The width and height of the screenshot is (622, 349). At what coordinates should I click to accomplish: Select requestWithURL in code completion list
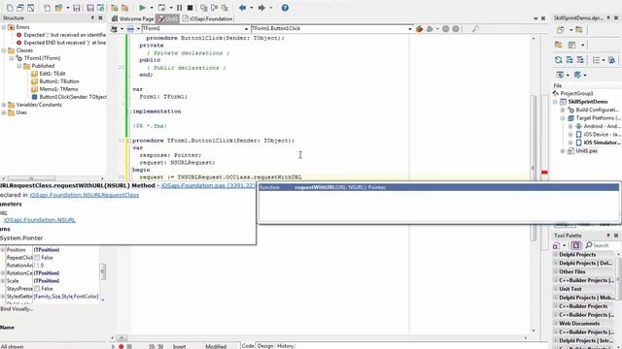click(x=438, y=187)
